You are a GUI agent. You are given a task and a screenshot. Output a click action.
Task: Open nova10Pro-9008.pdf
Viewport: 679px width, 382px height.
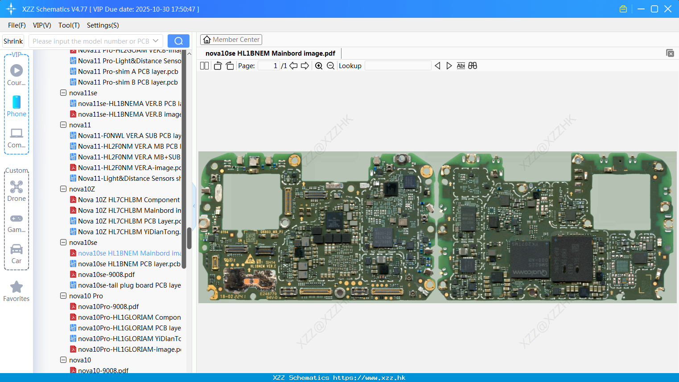point(108,306)
